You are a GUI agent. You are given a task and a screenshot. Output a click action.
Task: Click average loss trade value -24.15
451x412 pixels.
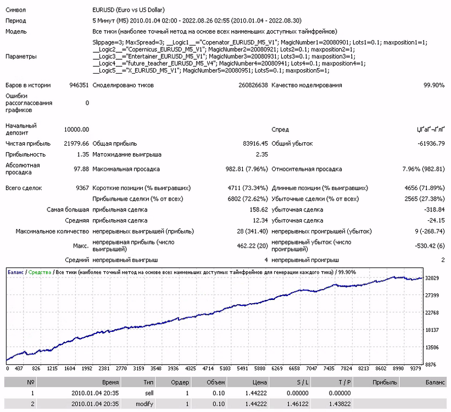pos(436,220)
